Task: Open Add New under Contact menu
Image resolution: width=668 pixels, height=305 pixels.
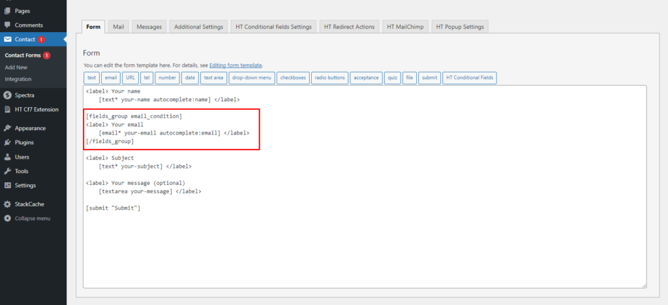Action: [x=16, y=67]
